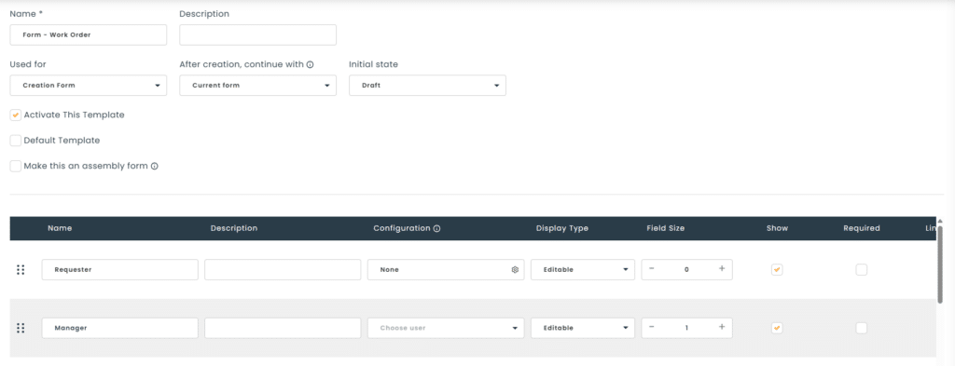955x366 pixels.
Task: Click the Description input of the Requester row
Action: (283, 269)
